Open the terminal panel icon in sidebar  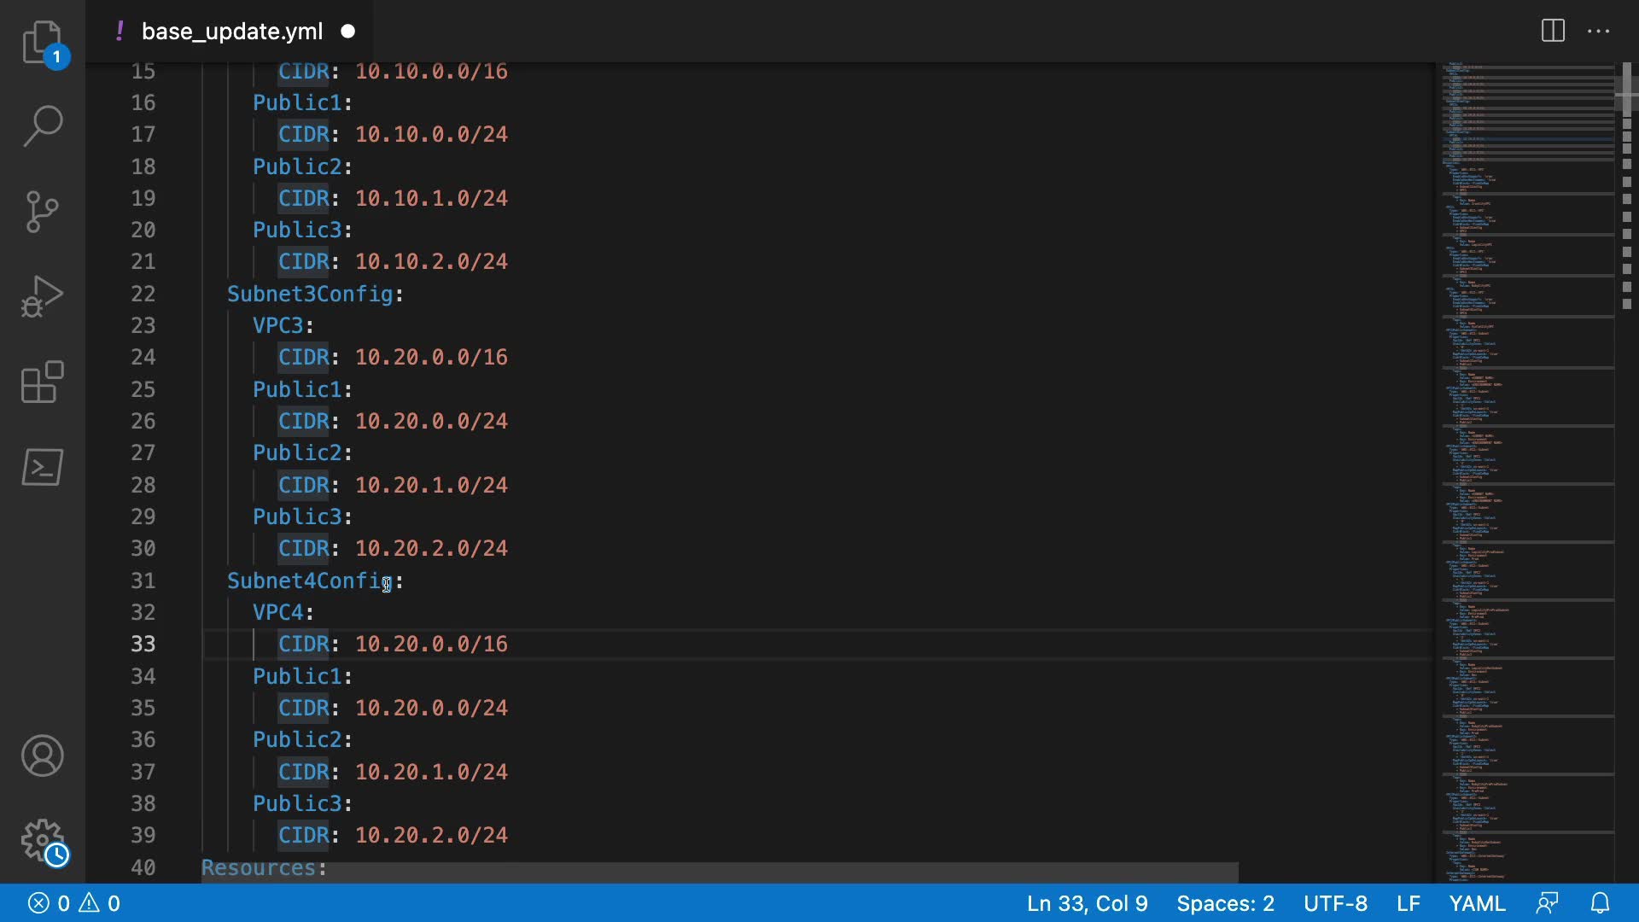point(42,468)
